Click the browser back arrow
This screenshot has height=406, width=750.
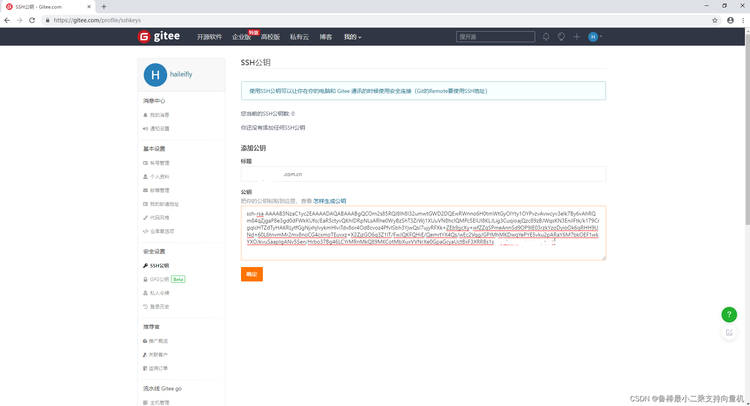point(7,20)
